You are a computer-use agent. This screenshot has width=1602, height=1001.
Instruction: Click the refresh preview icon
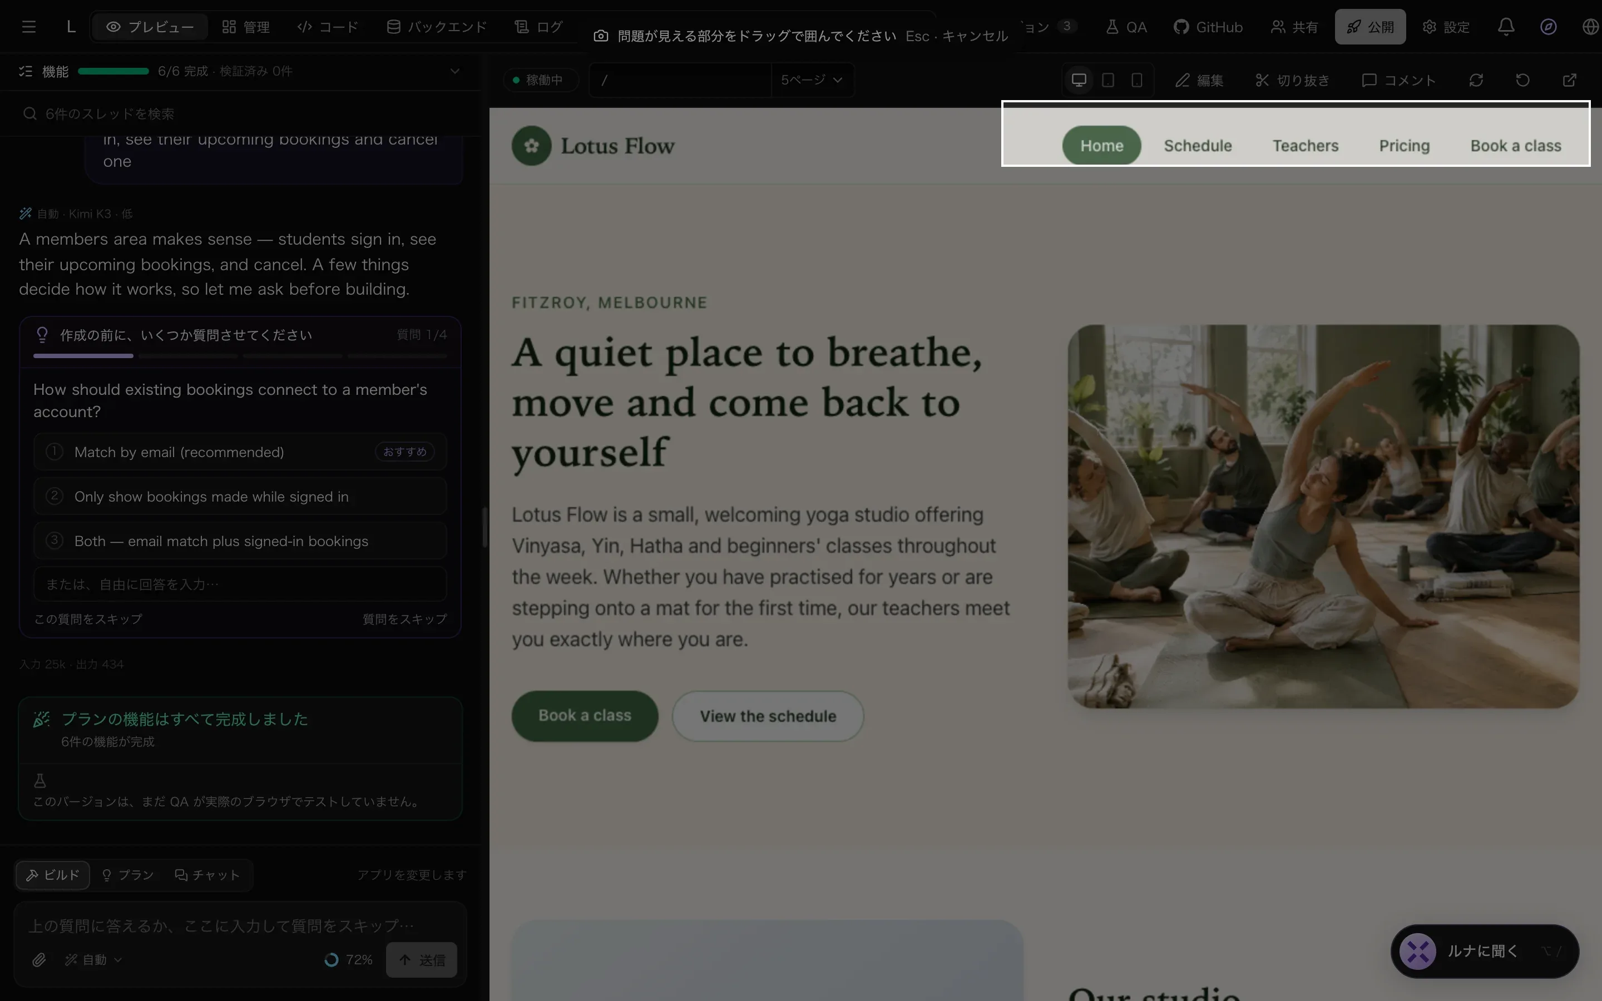1476,80
